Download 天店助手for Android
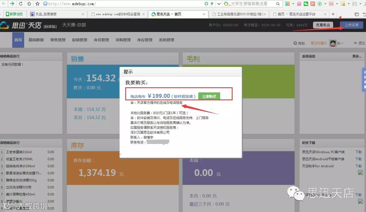The height and width of the screenshot is (212, 366). click(359, 166)
